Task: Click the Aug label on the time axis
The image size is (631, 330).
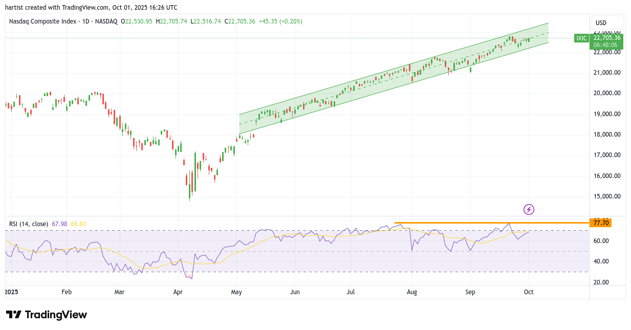Action: (x=412, y=292)
